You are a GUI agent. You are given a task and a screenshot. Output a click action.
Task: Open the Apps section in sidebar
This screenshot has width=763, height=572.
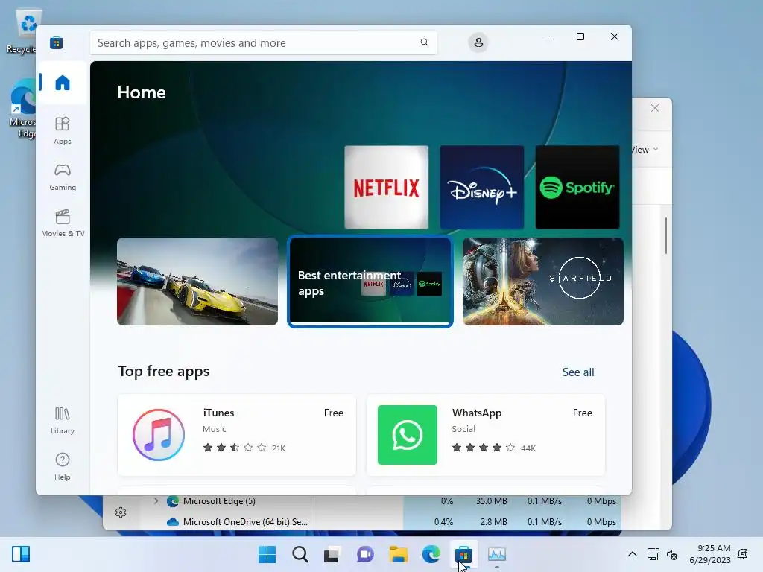tap(63, 130)
